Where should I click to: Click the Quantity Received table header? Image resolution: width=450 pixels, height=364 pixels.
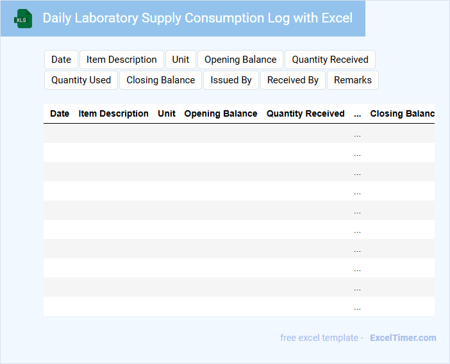(x=305, y=113)
